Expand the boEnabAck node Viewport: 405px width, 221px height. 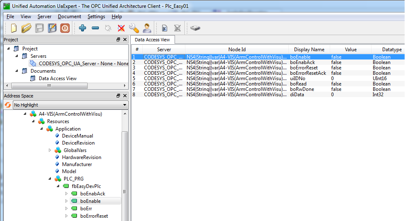(66, 193)
